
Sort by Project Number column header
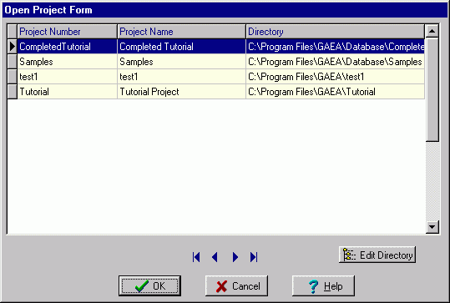coord(67,32)
